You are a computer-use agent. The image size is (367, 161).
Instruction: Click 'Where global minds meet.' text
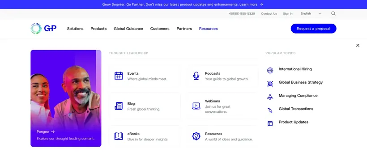pos(147,79)
